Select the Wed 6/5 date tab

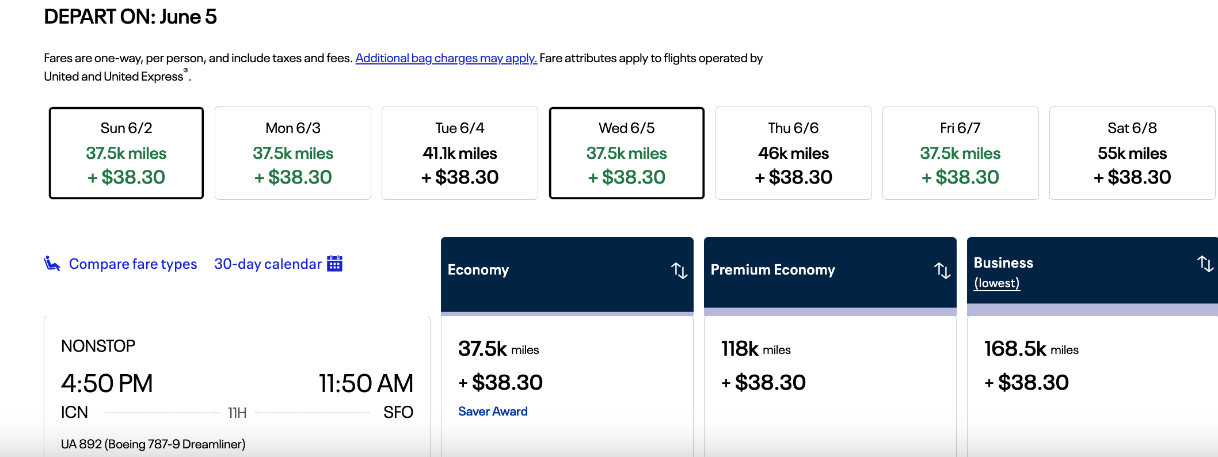point(627,153)
